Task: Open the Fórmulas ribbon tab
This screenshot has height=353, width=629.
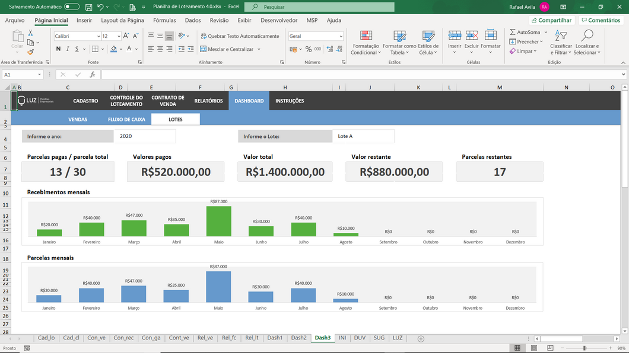Action: pos(164,20)
